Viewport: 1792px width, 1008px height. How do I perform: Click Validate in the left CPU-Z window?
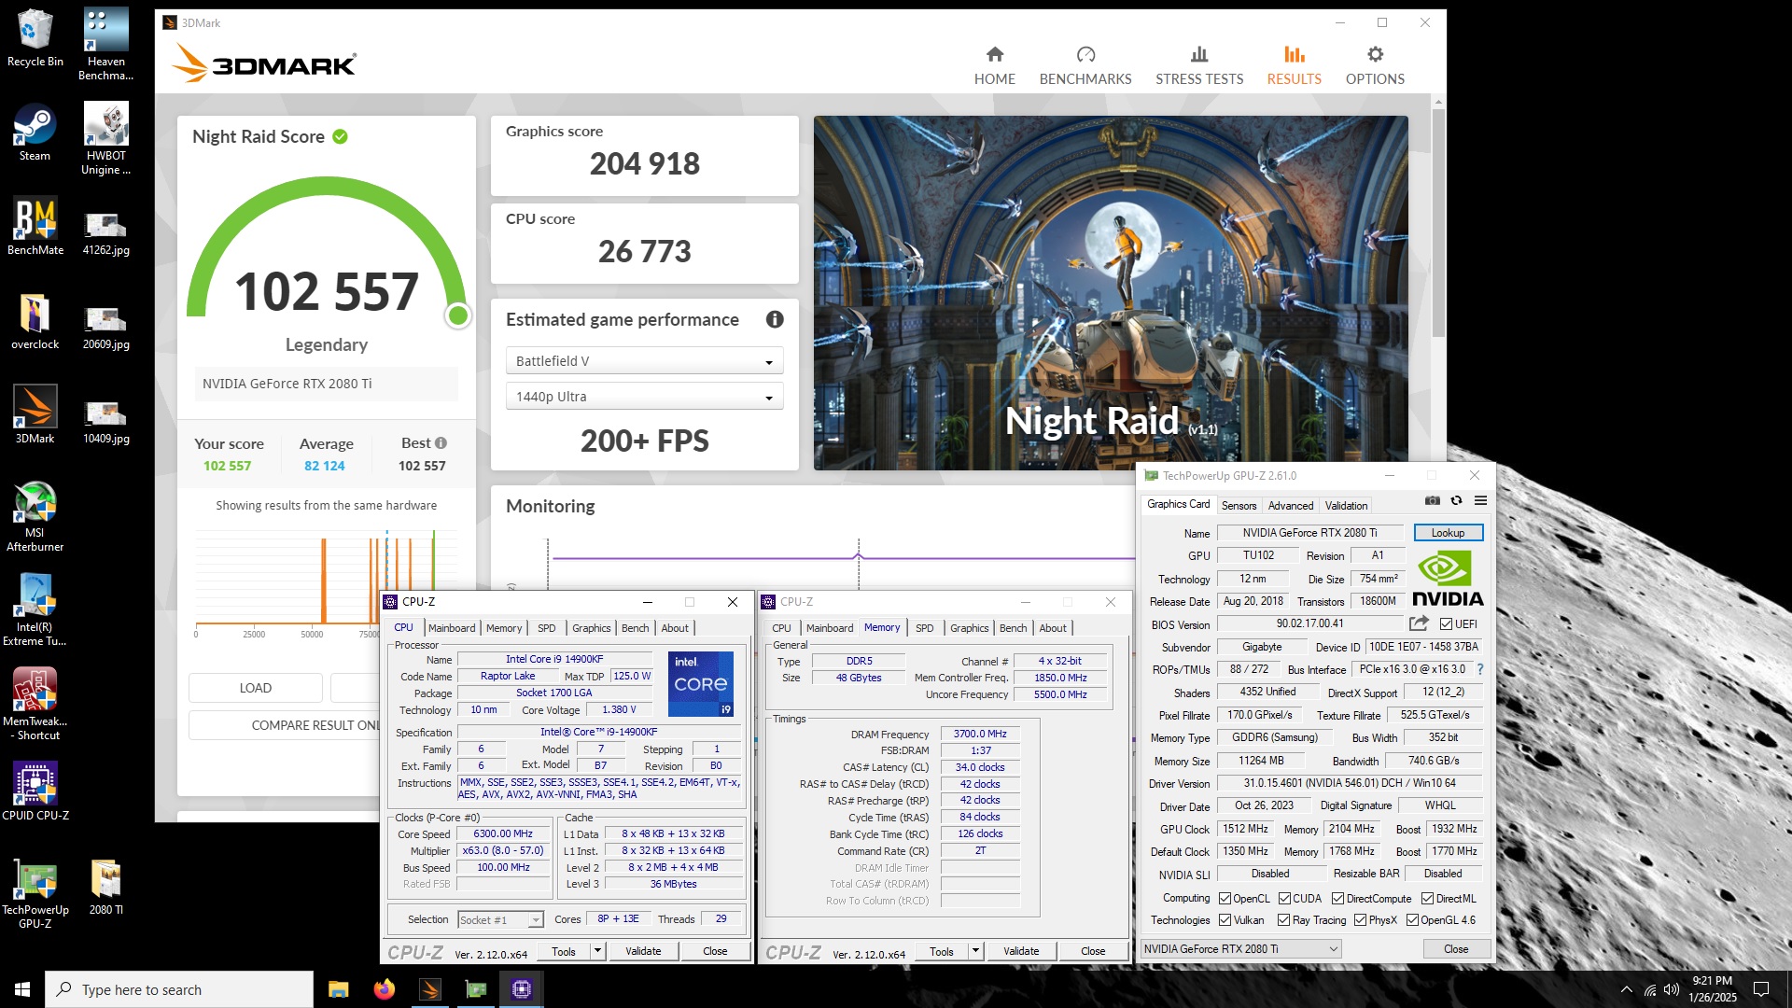click(x=643, y=951)
